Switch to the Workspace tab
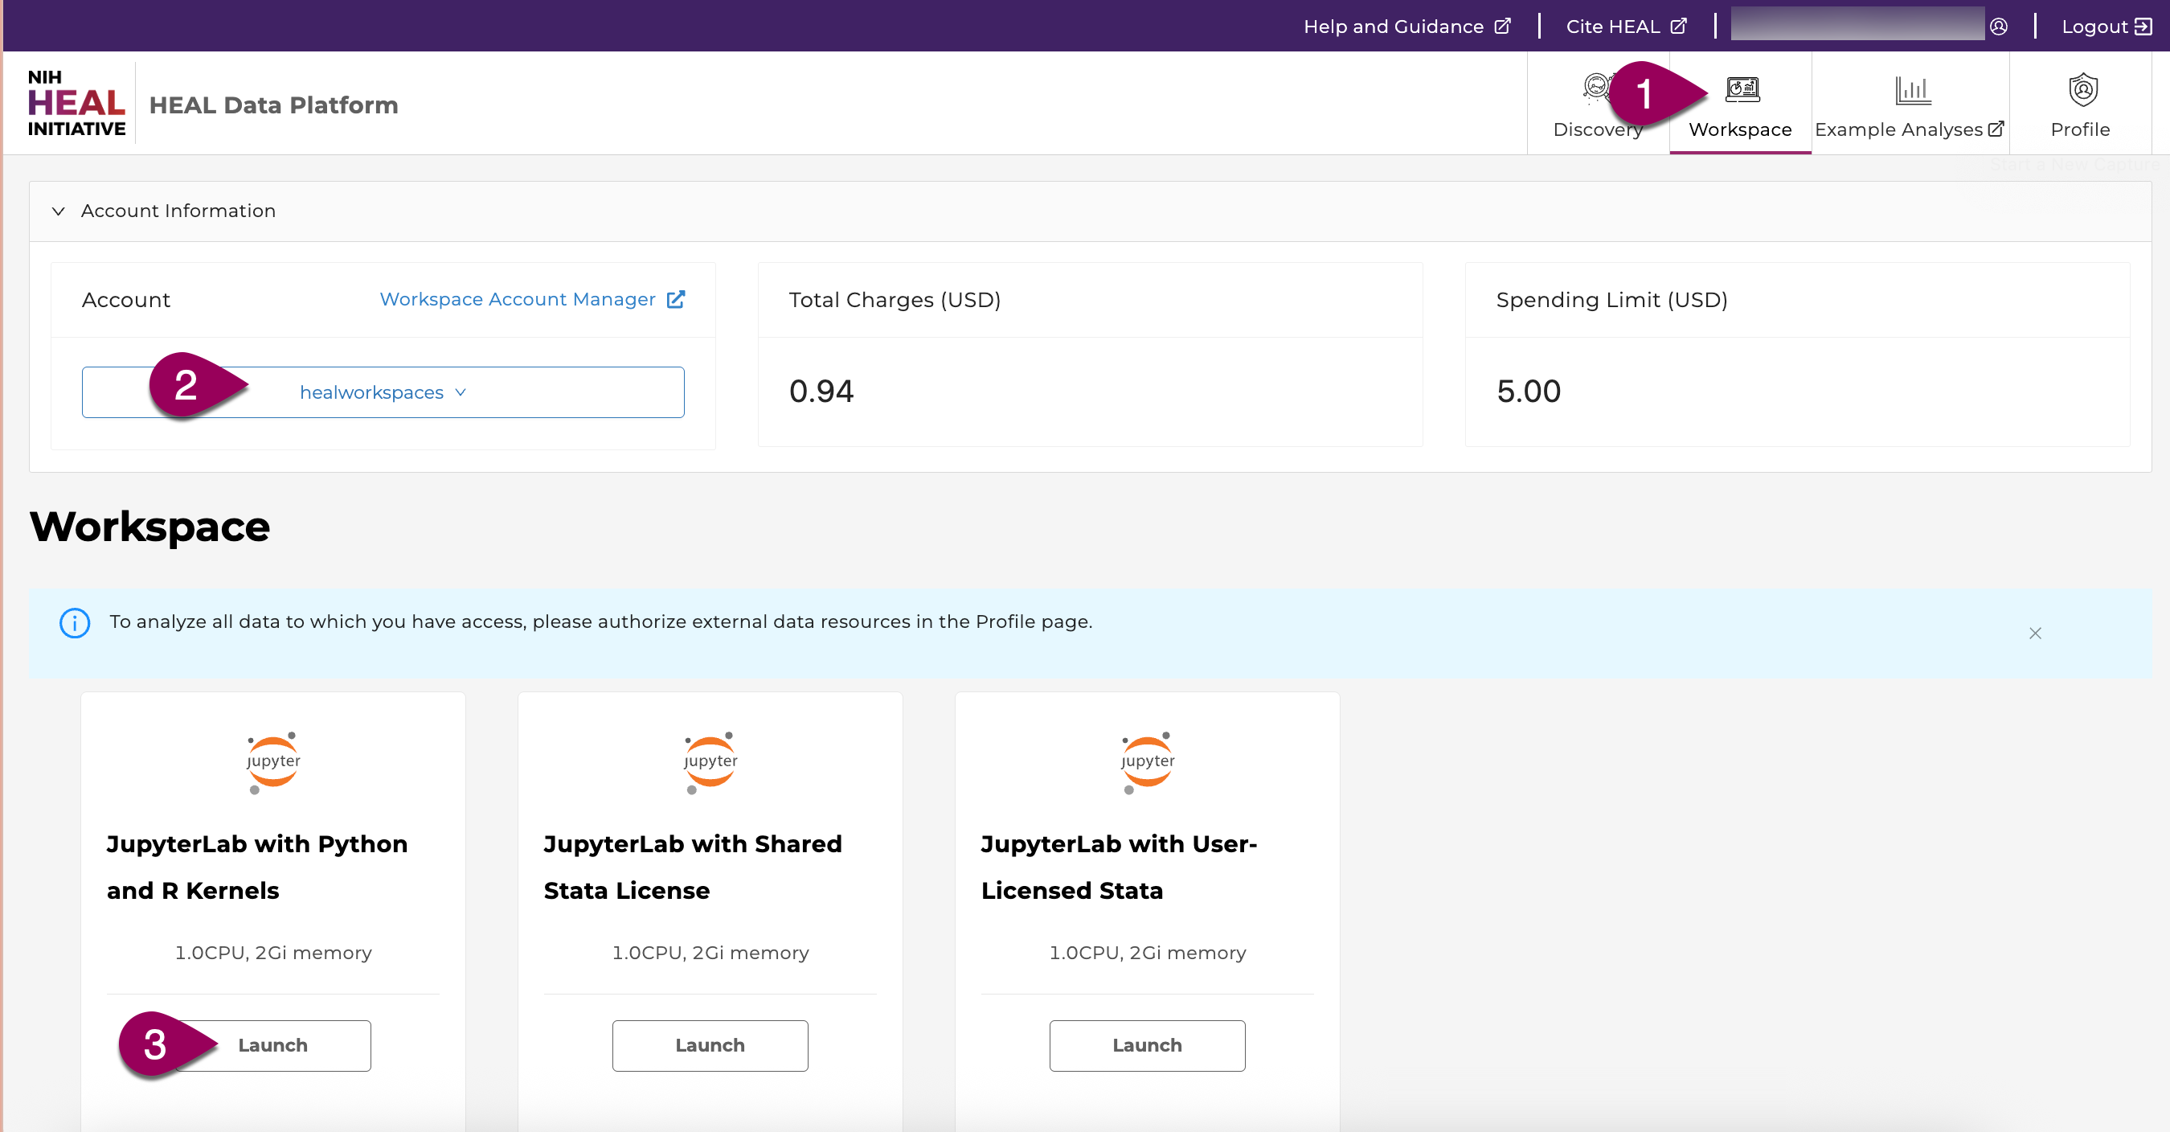The width and height of the screenshot is (2170, 1132). 1740,103
